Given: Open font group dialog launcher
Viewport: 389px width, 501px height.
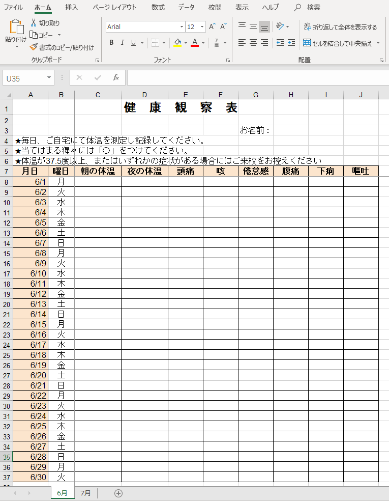Looking at the screenshot, I should (228, 60).
